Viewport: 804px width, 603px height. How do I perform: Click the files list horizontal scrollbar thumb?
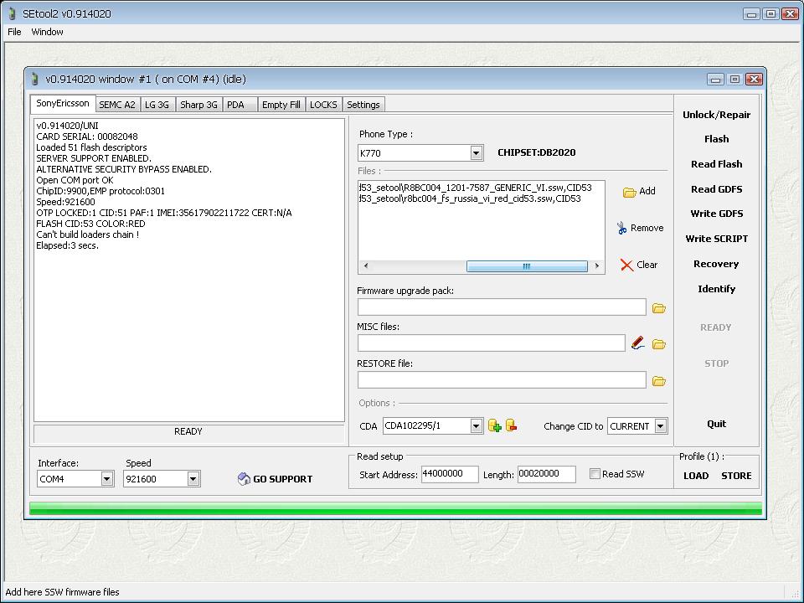click(x=527, y=266)
